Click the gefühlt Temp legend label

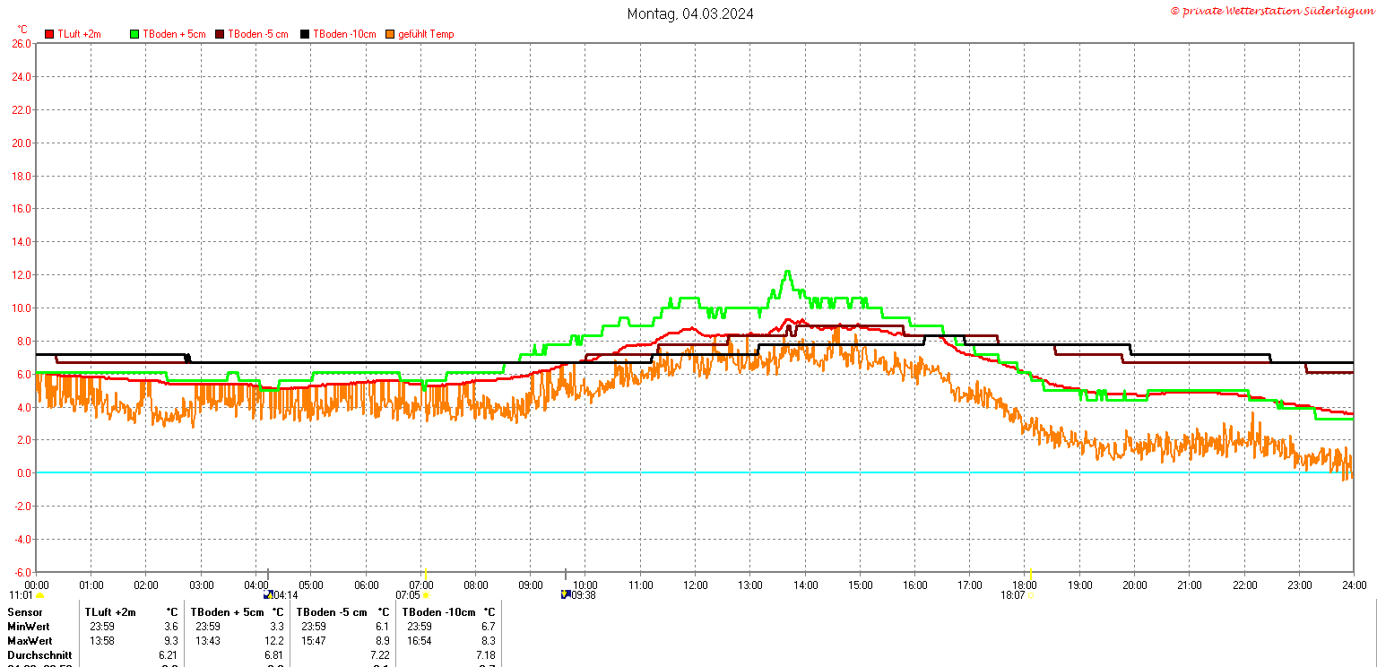click(426, 34)
